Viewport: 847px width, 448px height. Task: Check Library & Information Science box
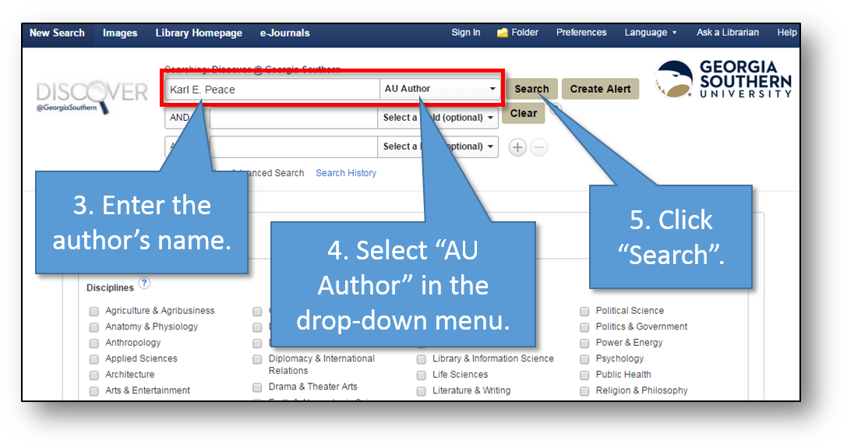[x=422, y=359]
